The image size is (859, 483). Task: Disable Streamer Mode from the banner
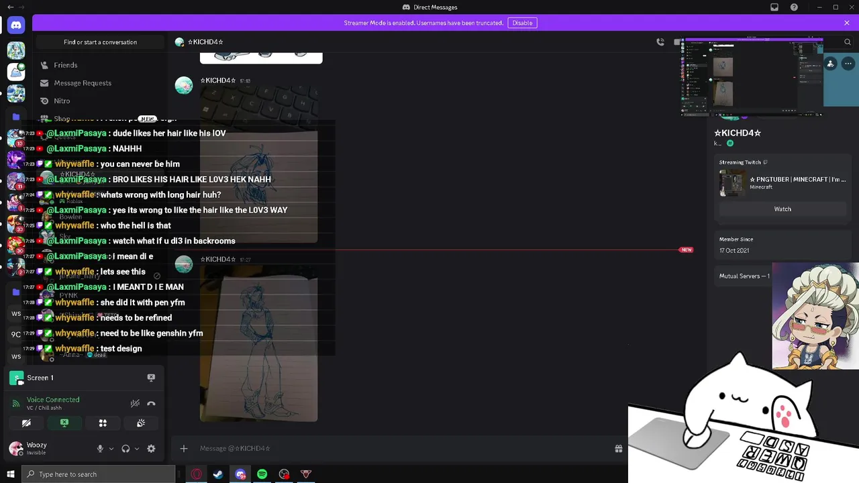point(522,23)
